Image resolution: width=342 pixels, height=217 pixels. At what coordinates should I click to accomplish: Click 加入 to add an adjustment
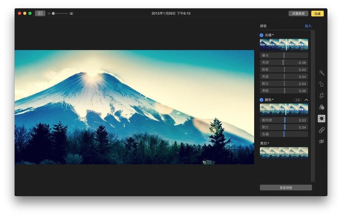pos(308,26)
